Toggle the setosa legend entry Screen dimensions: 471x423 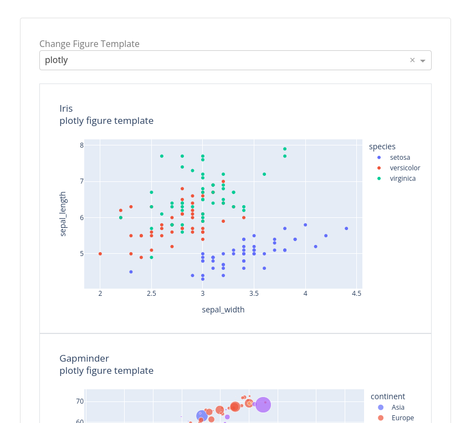400,158
